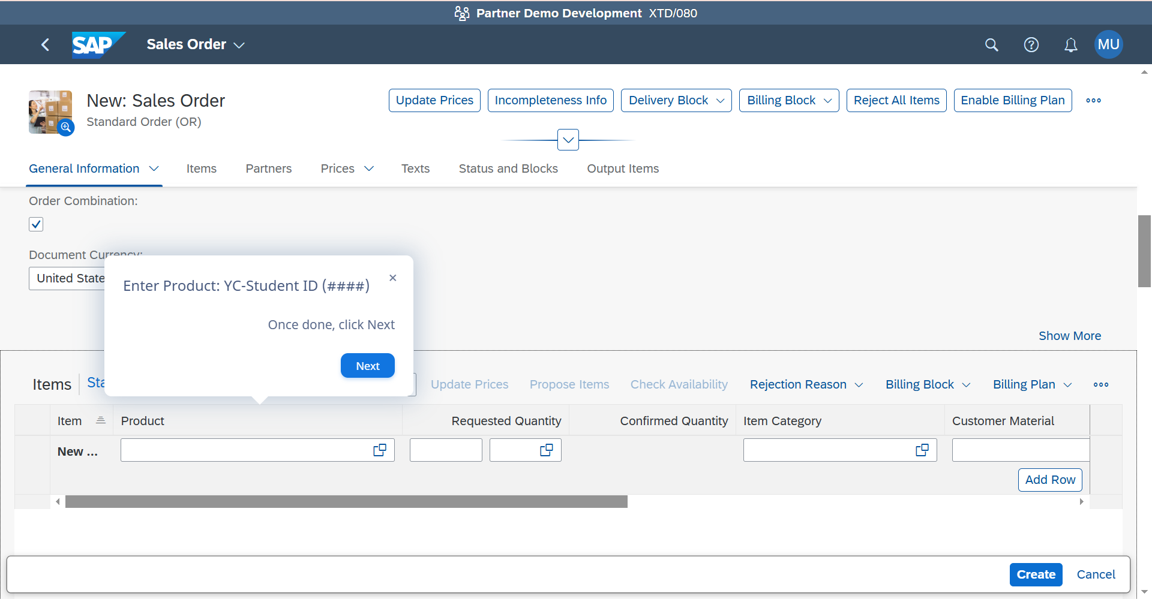
Task: Open the help question mark icon
Action: coord(1031,44)
